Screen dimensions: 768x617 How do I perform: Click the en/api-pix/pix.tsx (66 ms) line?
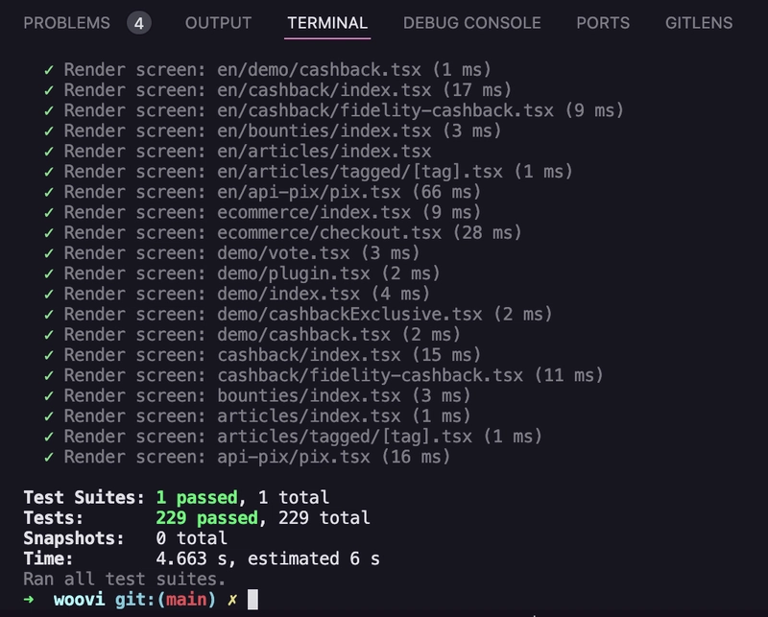[262, 192]
